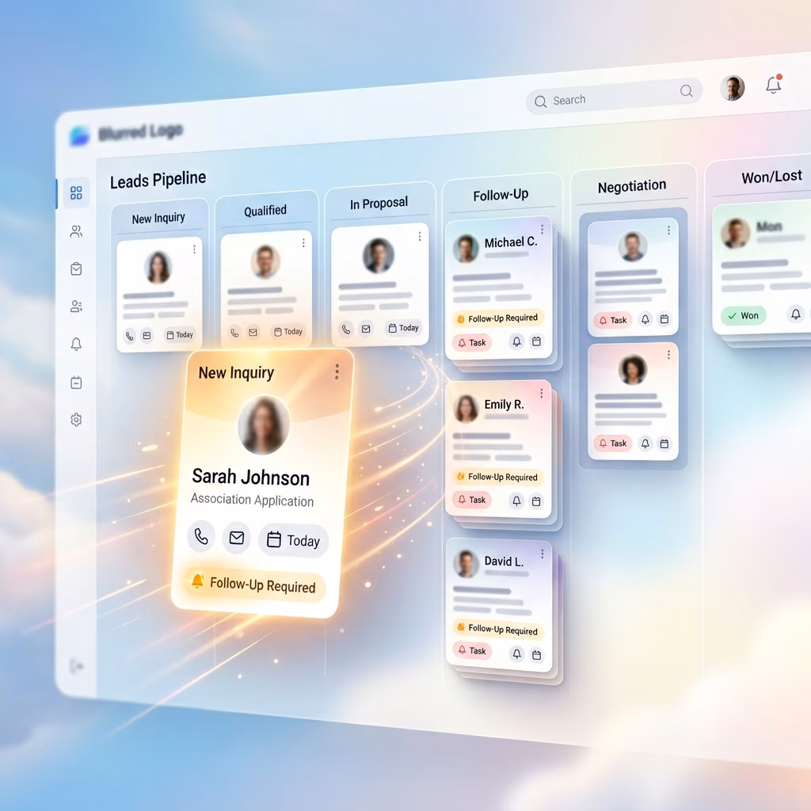Image resolution: width=811 pixels, height=811 pixels.
Task: Click the Won badge on the Won/Lost card
Action: point(743,315)
